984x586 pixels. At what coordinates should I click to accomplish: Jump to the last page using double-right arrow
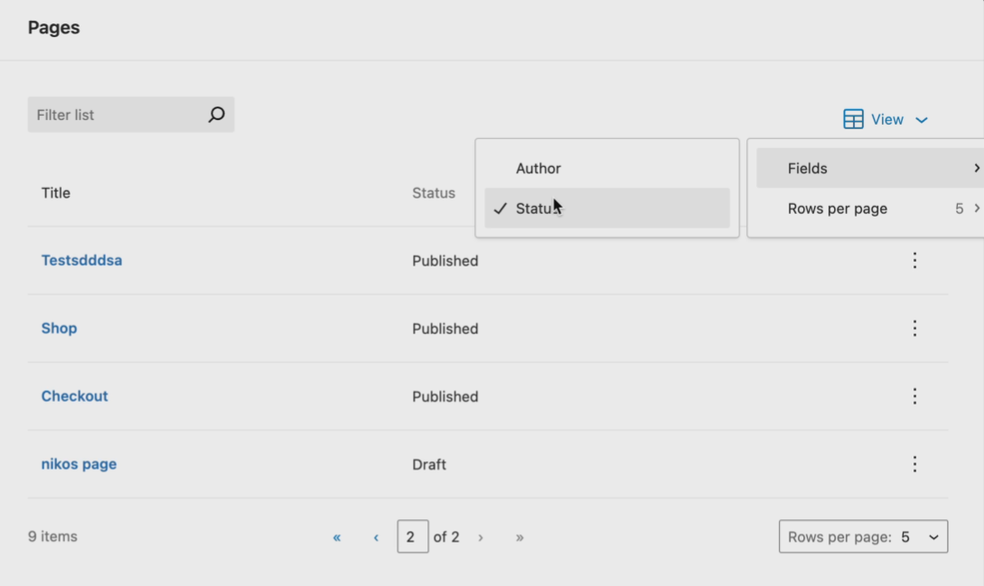(520, 536)
